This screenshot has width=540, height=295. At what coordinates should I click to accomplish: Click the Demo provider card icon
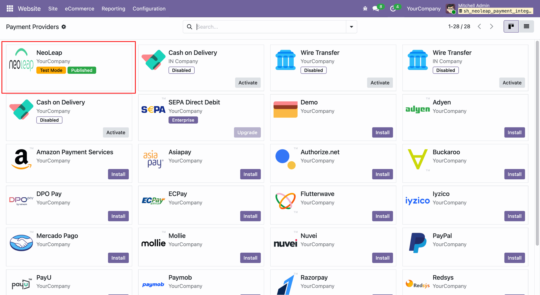[x=285, y=109]
